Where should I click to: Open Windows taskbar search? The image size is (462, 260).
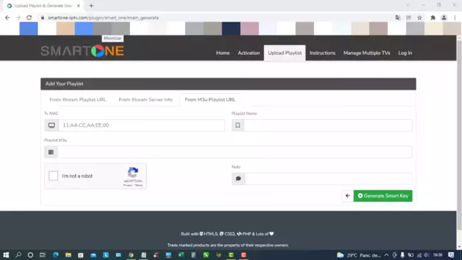click(x=18, y=255)
